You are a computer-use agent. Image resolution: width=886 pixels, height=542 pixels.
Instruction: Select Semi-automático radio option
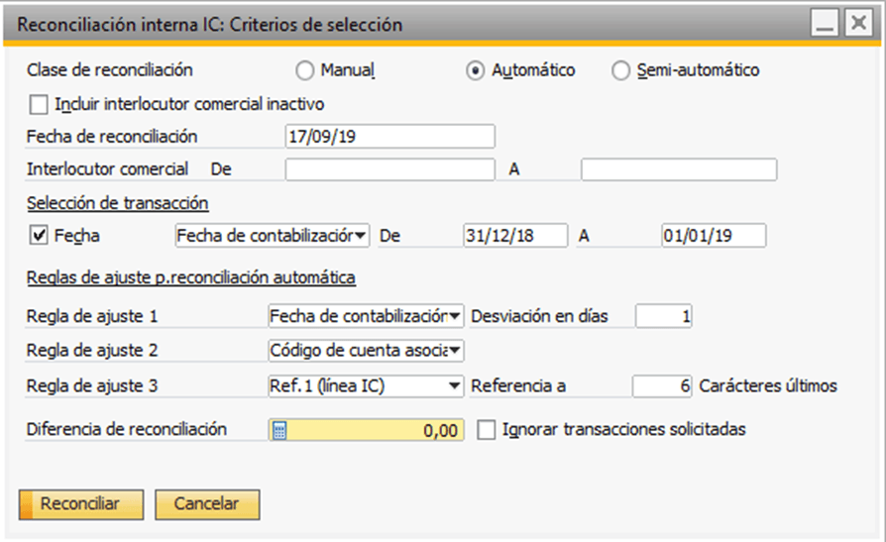[x=621, y=70]
